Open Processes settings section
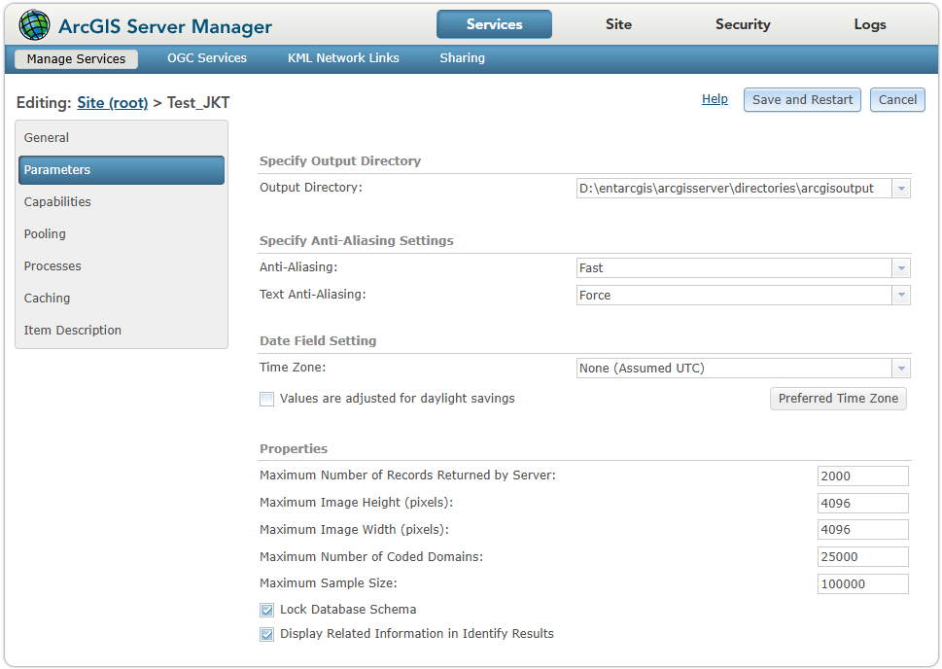 coord(122,266)
